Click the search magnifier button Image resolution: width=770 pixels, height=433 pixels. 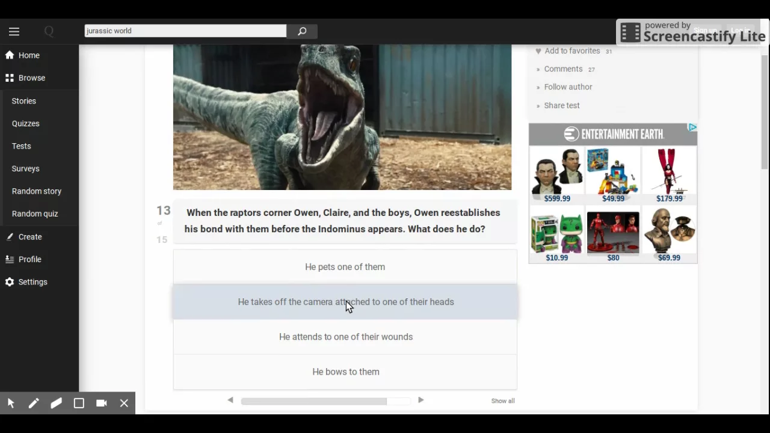[302, 31]
